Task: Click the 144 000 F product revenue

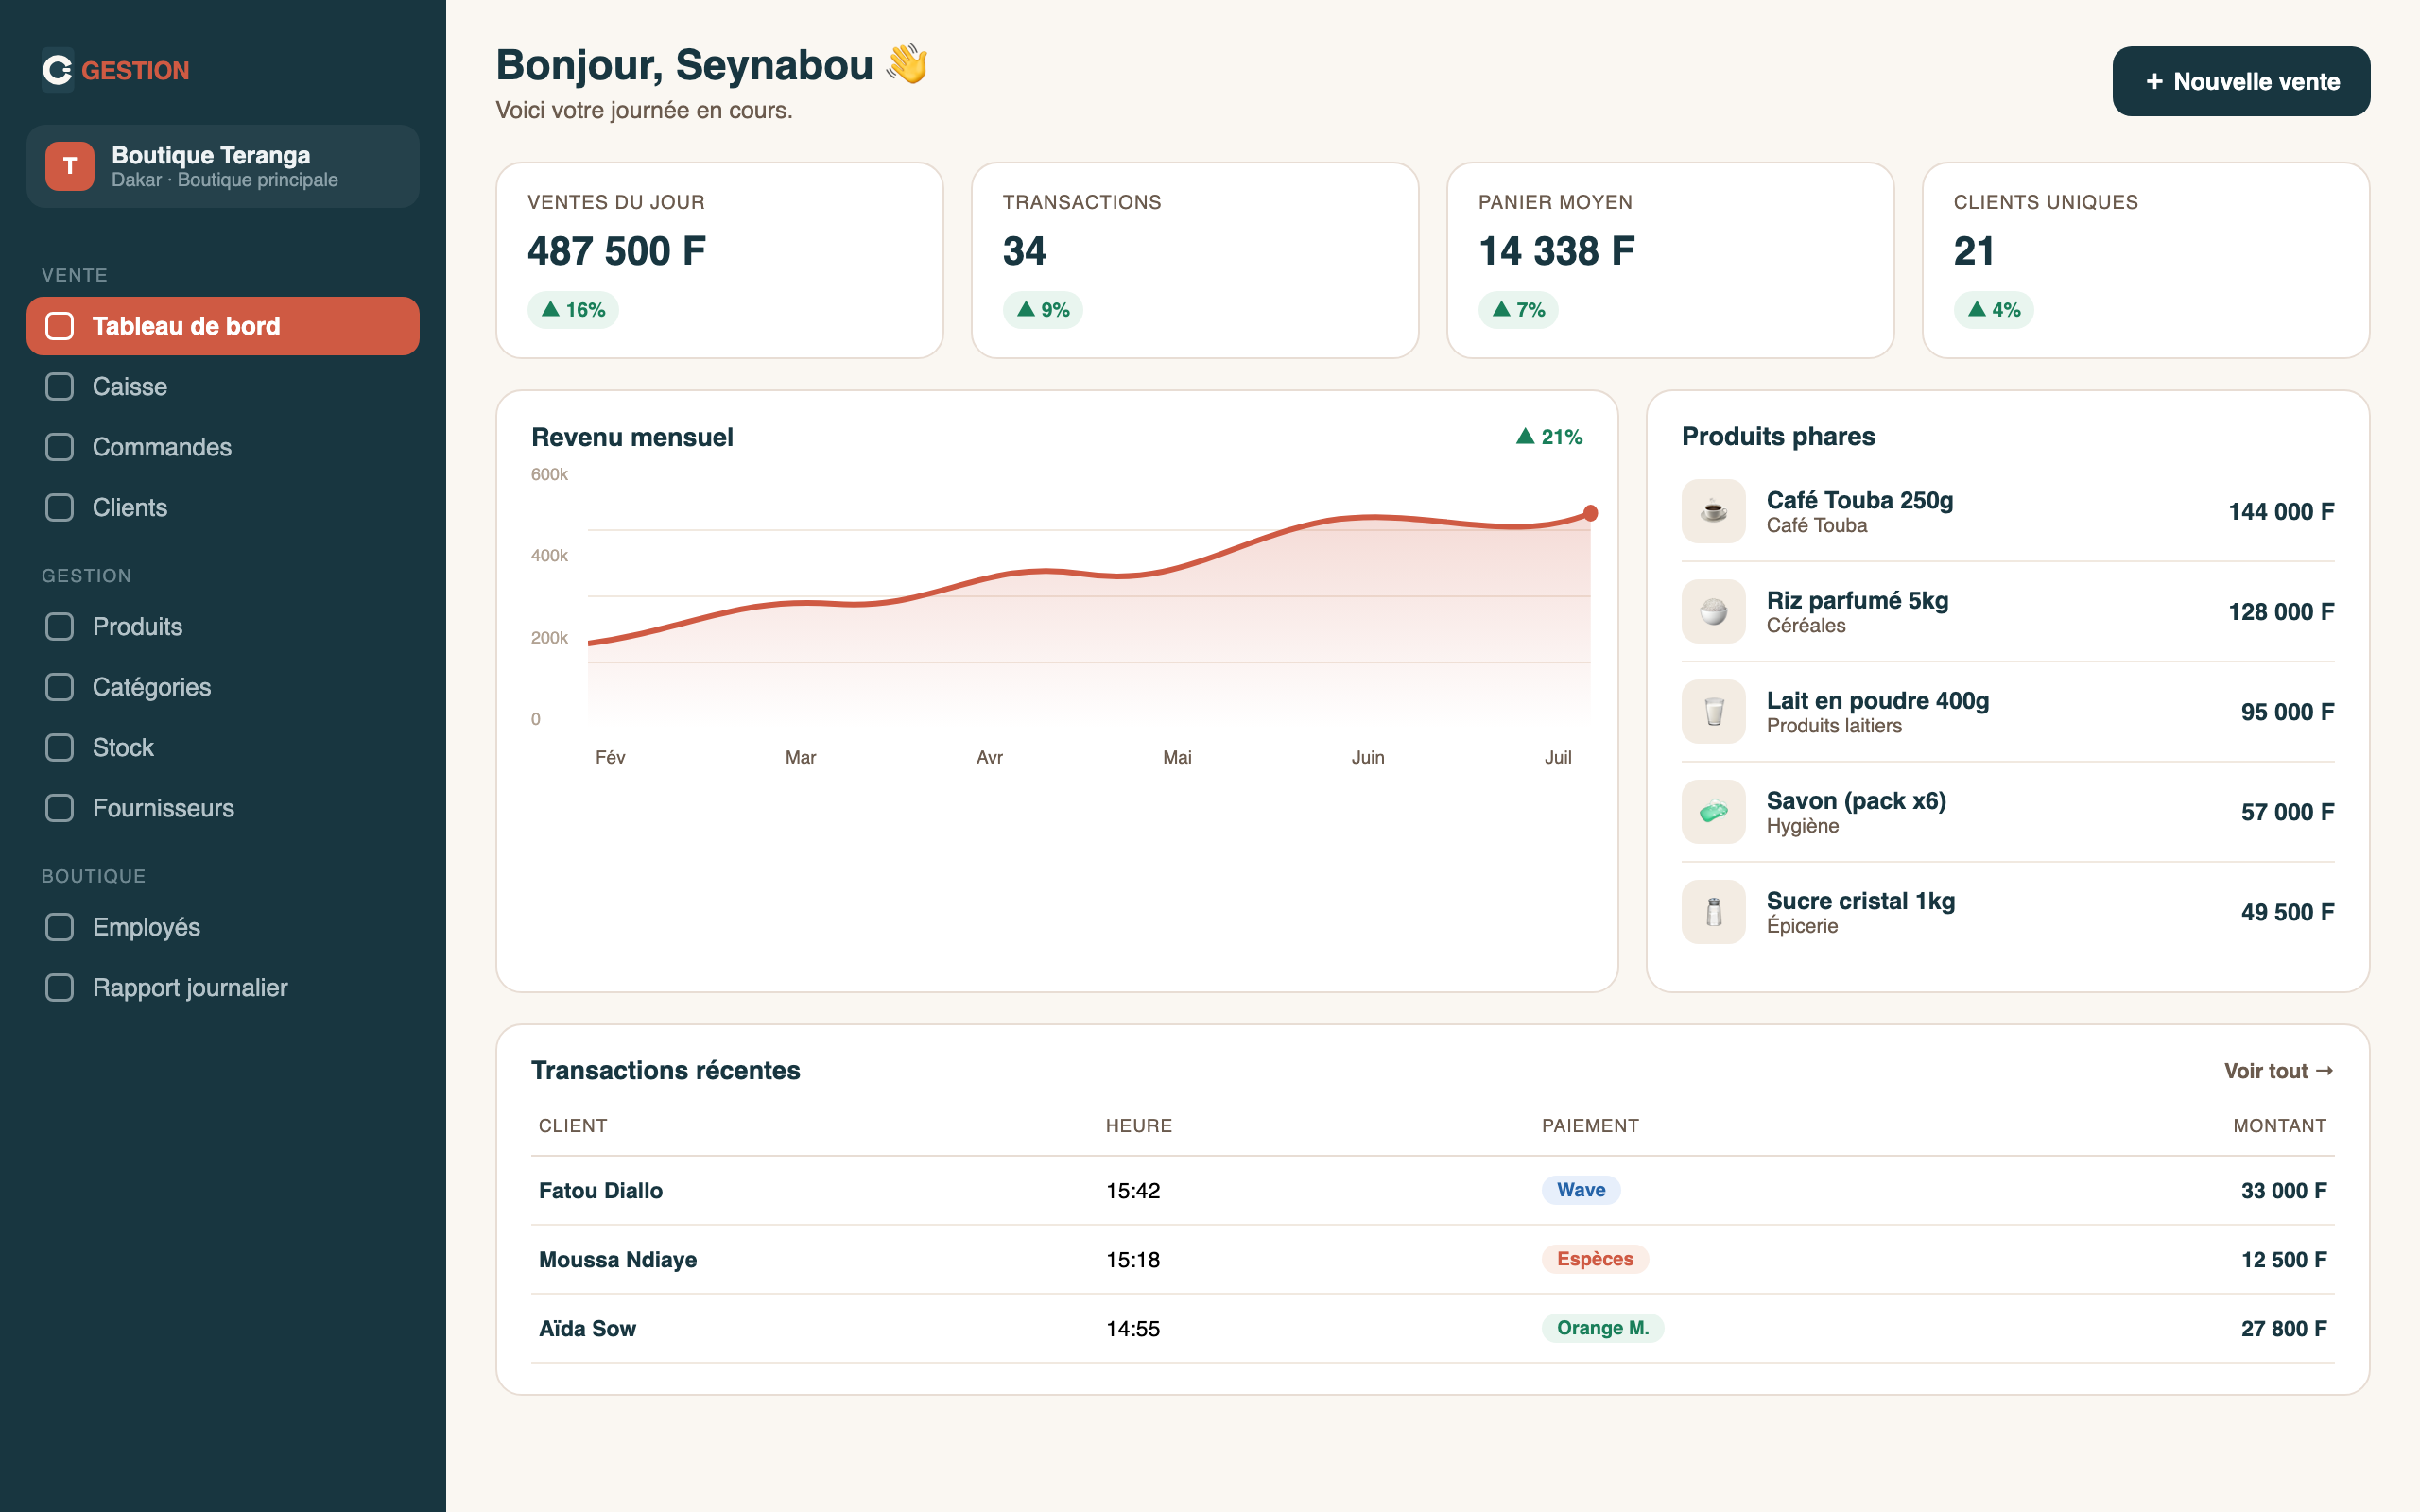Action: point(2281,511)
